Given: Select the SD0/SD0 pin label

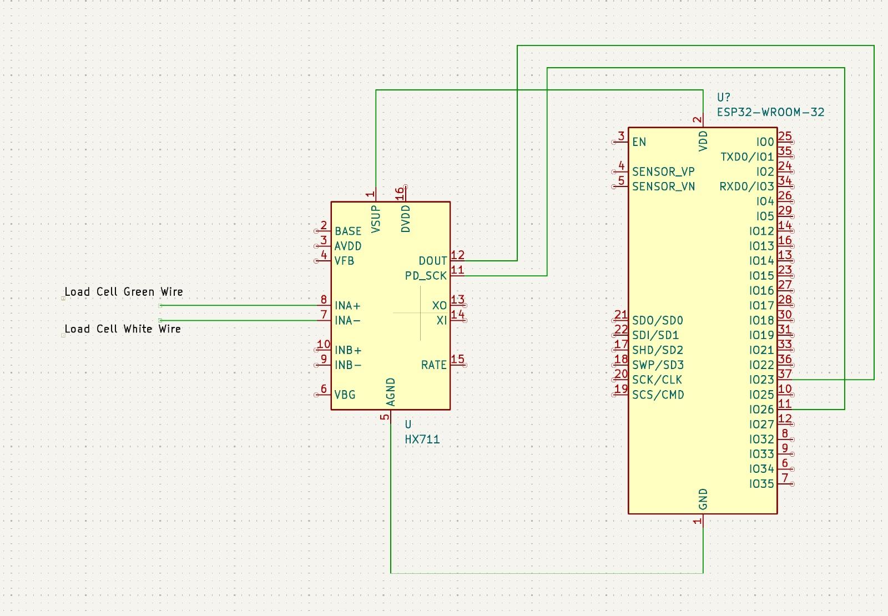Looking at the screenshot, I should click(x=658, y=321).
